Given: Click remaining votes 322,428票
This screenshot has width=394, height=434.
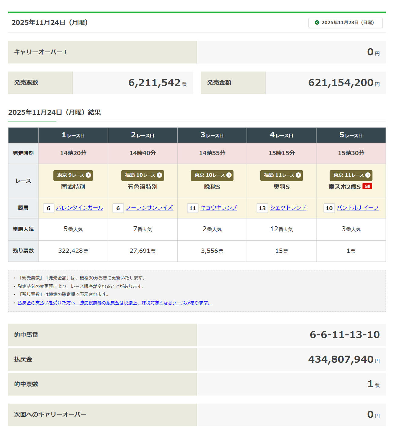Looking at the screenshot, I should [73, 251].
